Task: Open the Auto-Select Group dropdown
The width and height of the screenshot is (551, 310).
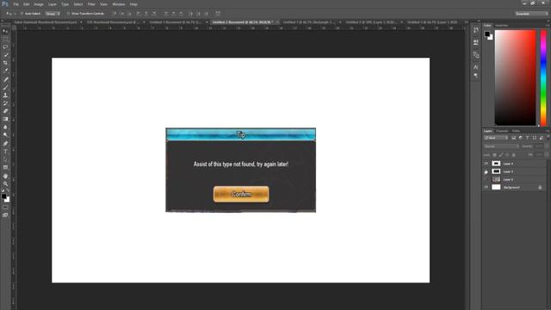Action: coord(53,14)
